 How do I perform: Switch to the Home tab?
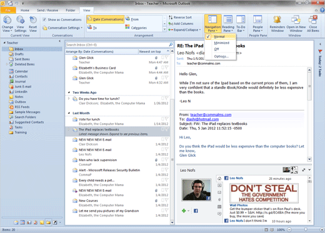25,10
